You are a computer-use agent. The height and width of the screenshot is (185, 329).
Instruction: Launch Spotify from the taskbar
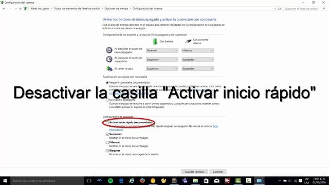click(111, 180)
